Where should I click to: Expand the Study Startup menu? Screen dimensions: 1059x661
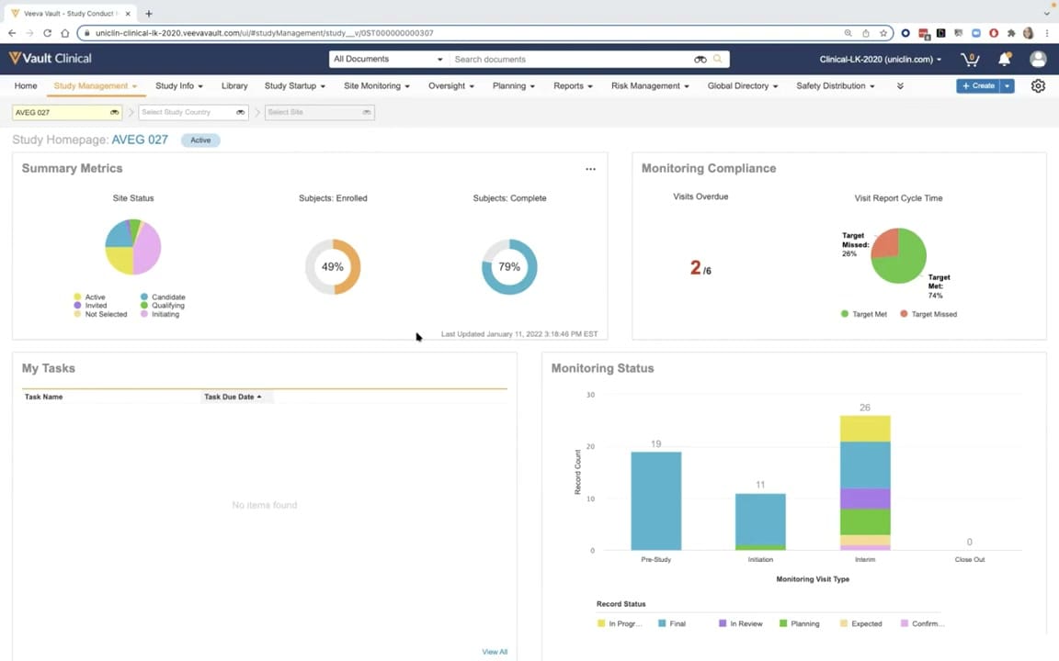(x=295, y=86)
